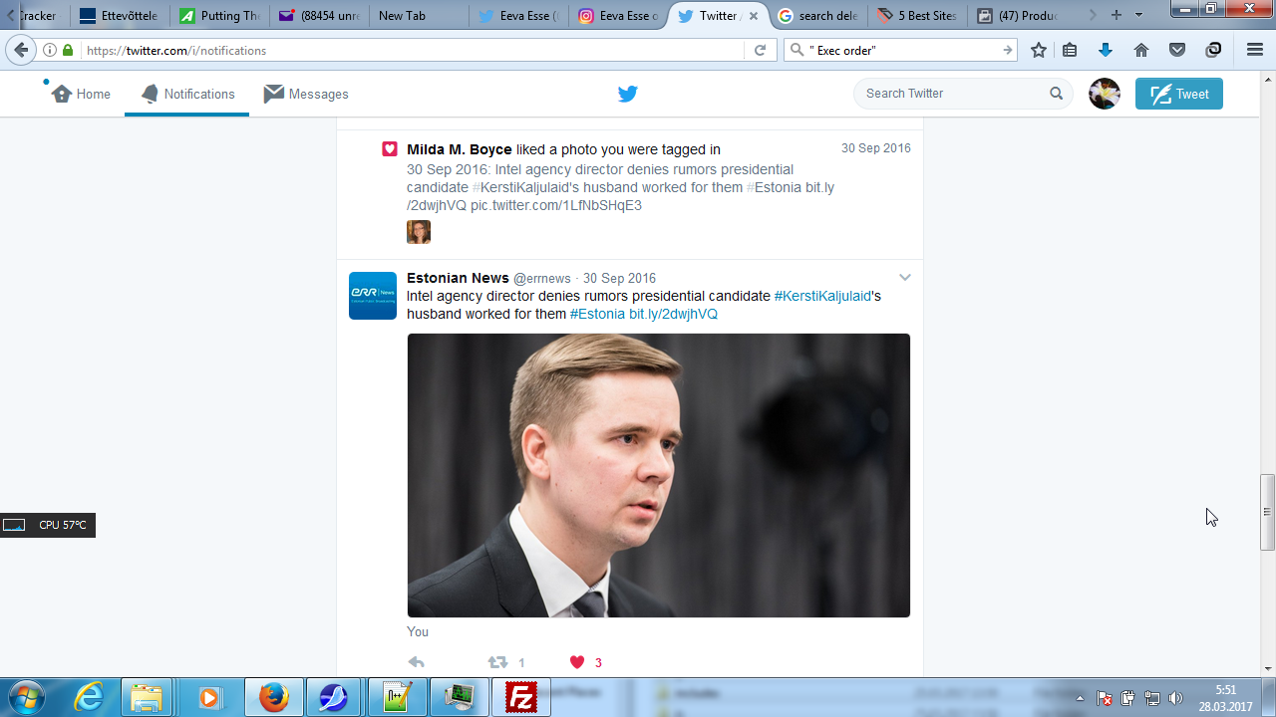Click the ERR News avatar
This screenshot has height=717, width=1276.
[x=373, y=296]
